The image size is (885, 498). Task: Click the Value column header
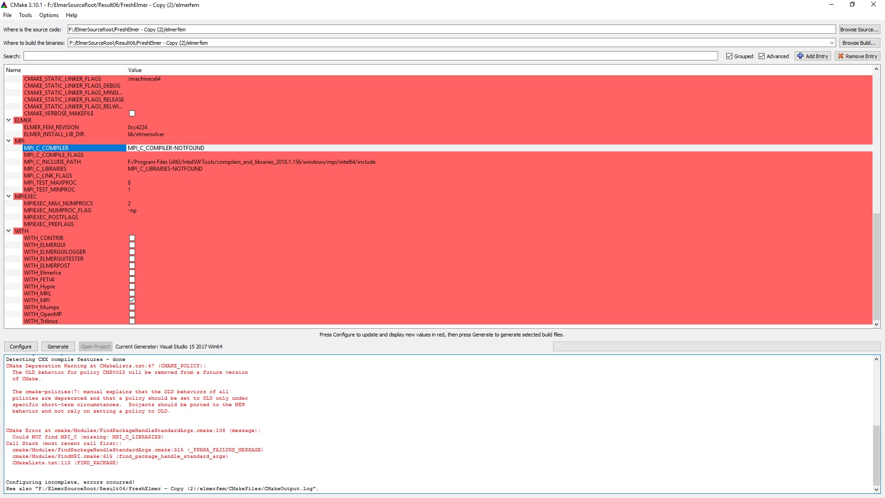499,70
